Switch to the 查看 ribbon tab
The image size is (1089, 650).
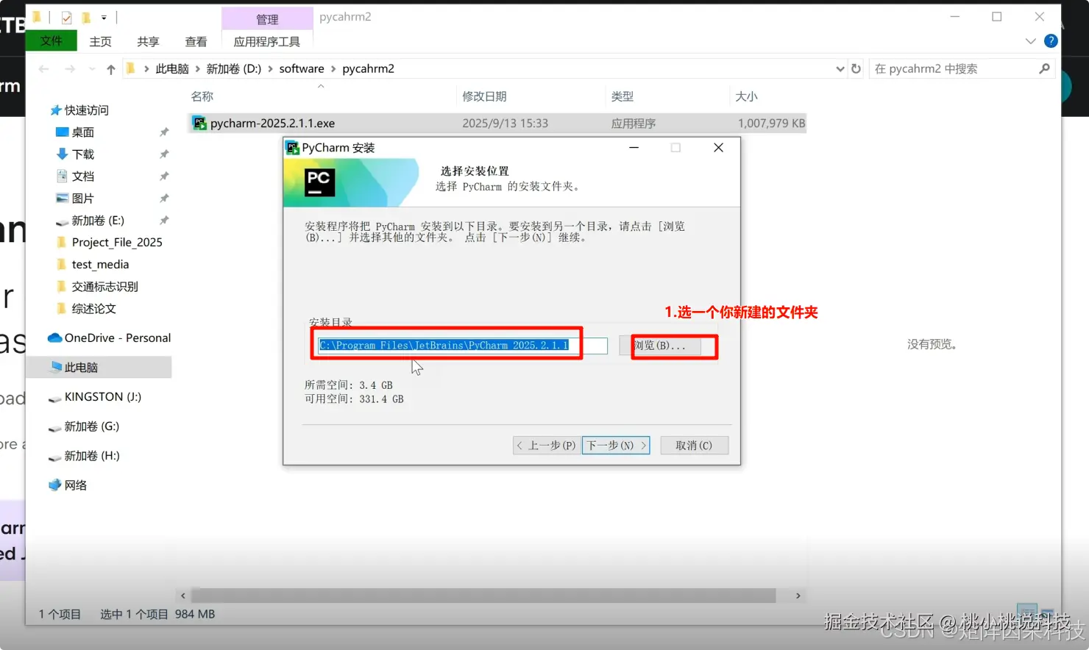(x=196, y=42)
